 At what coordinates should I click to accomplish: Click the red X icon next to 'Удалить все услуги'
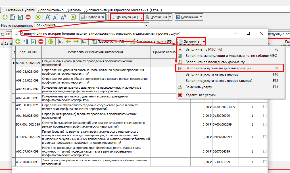click(x=180, y=95)
